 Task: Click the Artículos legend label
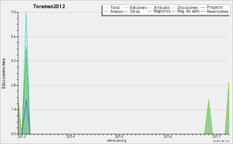(x=162, y=7)
